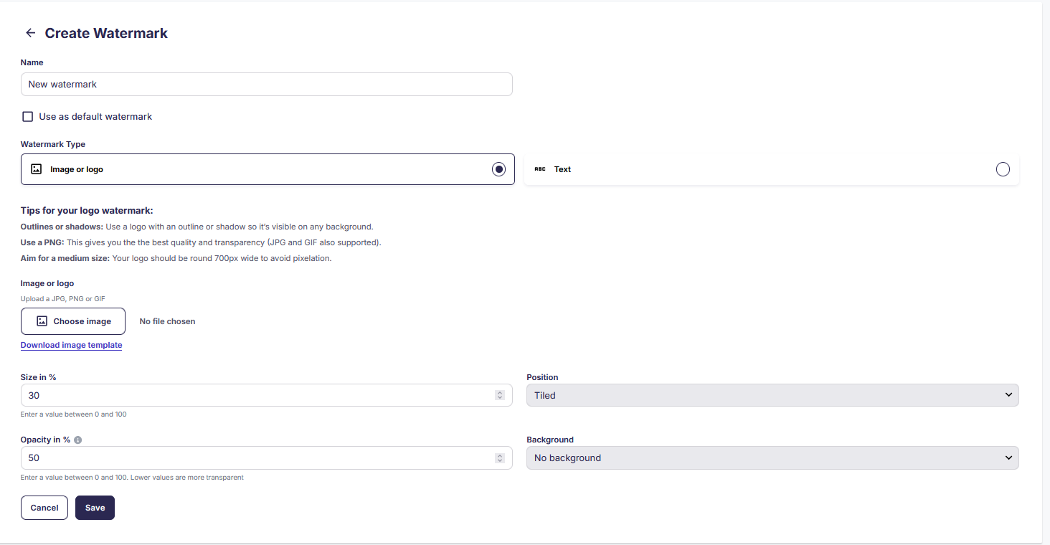The width and height of the screenshot is (1050, 545).
Task: Select the Image or logo radio button
Action: 498,169
